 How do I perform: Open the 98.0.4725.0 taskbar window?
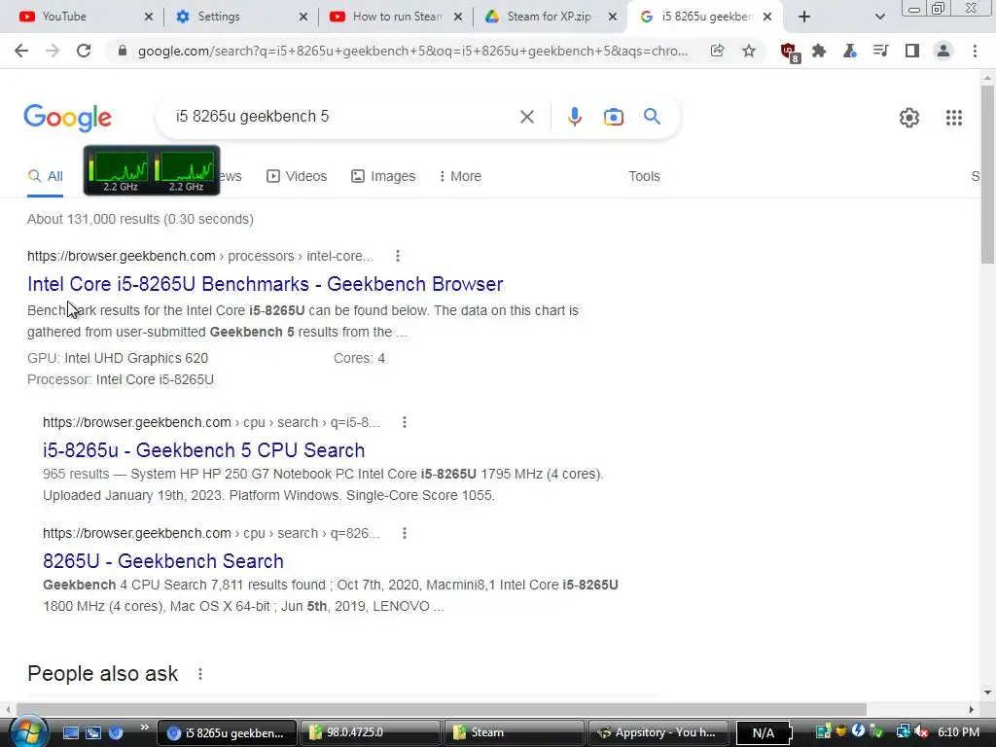point(371,732)
